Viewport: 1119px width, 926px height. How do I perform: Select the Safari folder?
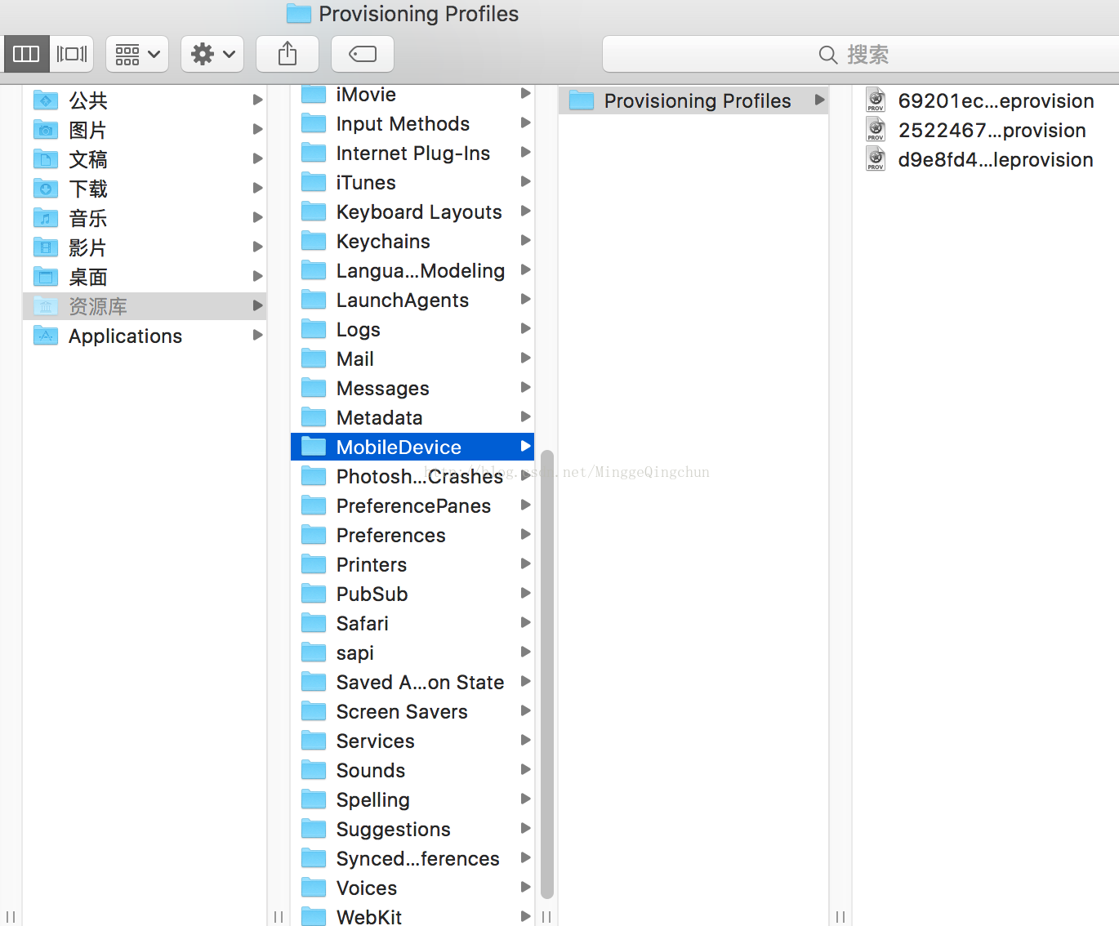point(362,623)
